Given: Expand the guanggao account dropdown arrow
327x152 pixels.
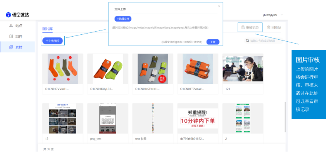Looking at the screenshot, I should (282, 15).
